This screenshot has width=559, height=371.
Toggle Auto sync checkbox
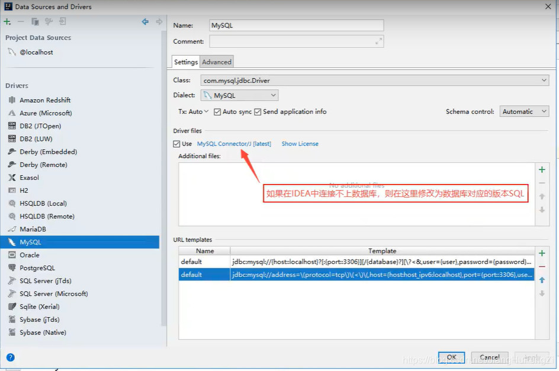pos(217,112)
